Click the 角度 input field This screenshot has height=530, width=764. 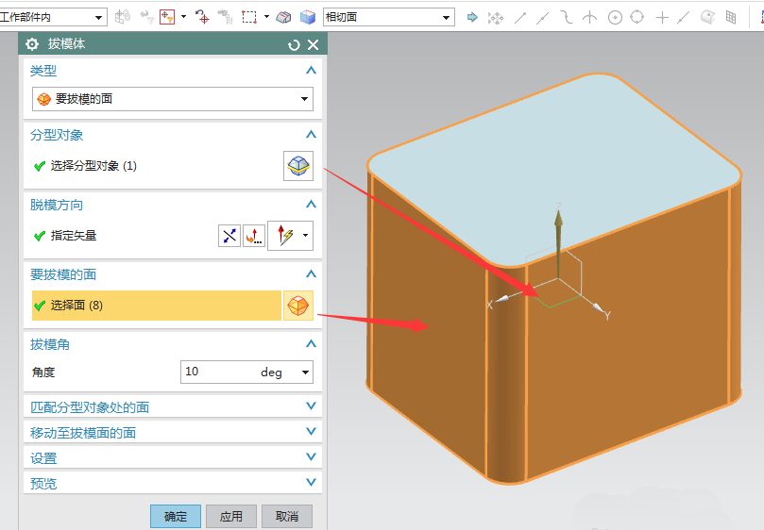coord(217,373)
